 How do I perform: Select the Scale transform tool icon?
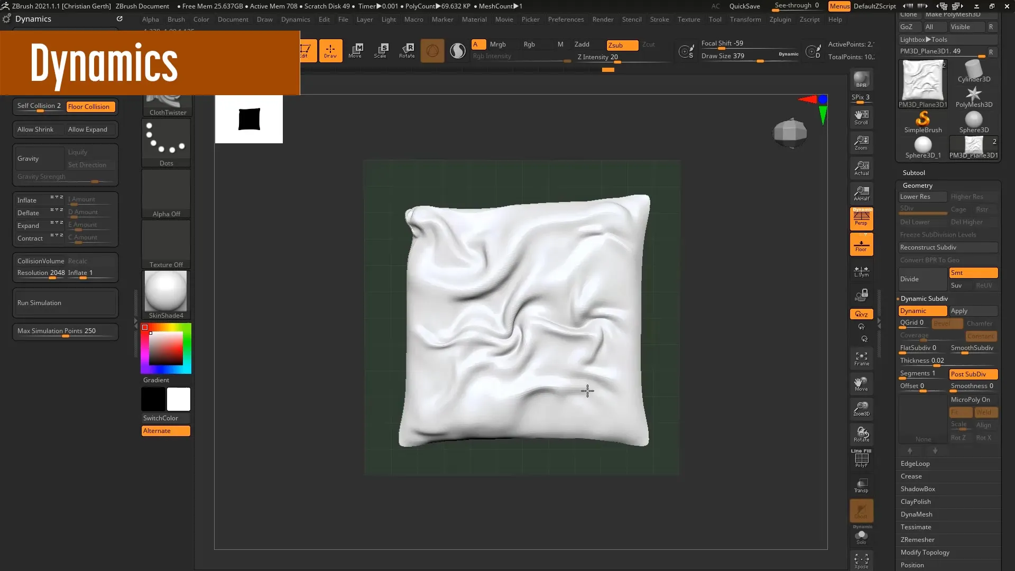point(381,50)
